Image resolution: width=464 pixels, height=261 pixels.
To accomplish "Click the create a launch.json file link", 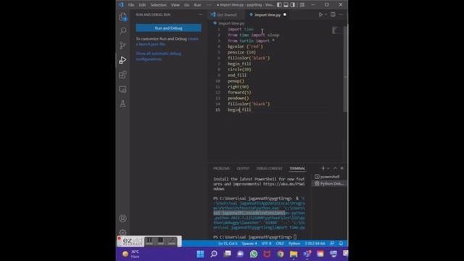I will coord(167,41).
